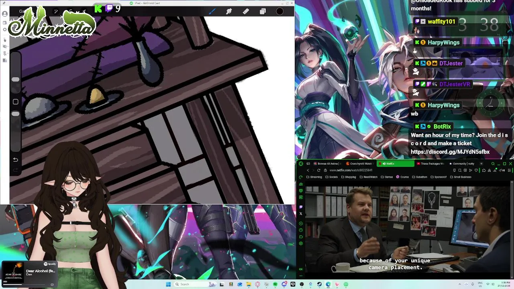The height and width of the screenshot is (289, 514).
Task: Pin the AirDroid Cast window
Action: [4, 3]
